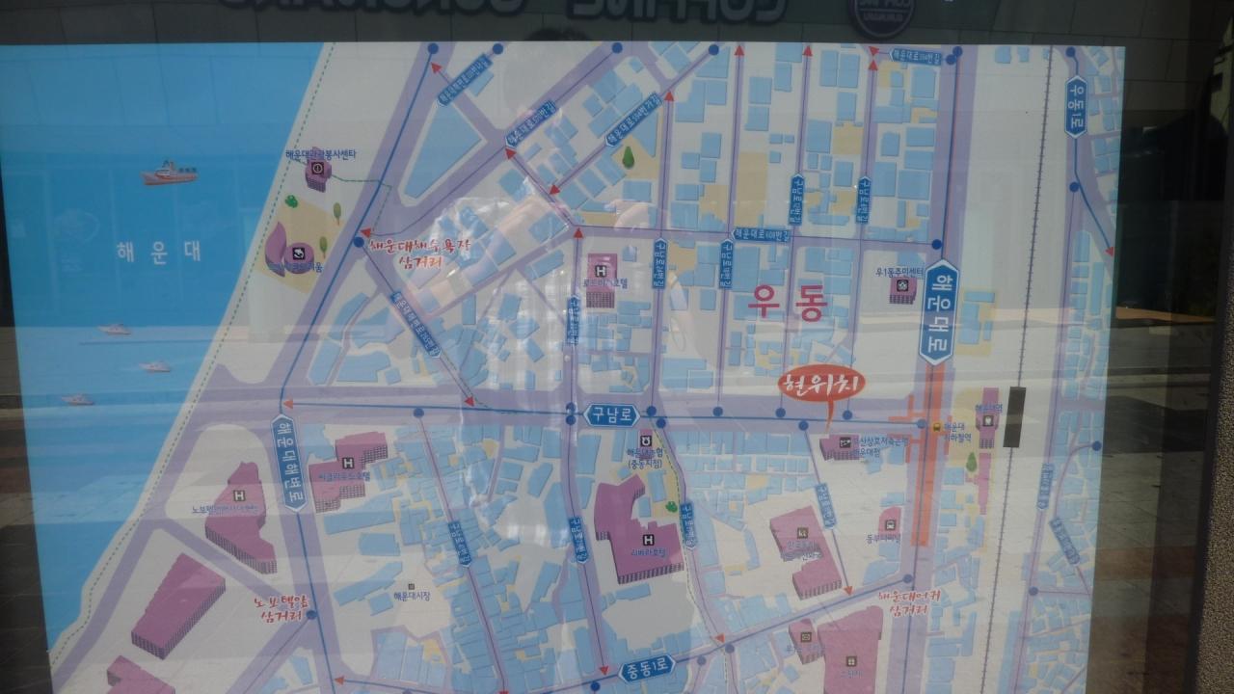Click the 우동 district name

tap(787, 302)
